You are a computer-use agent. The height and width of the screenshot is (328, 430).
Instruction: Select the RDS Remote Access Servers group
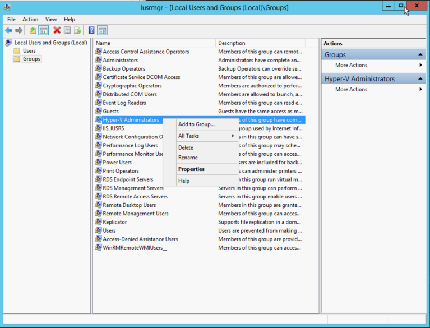(135, 196)
